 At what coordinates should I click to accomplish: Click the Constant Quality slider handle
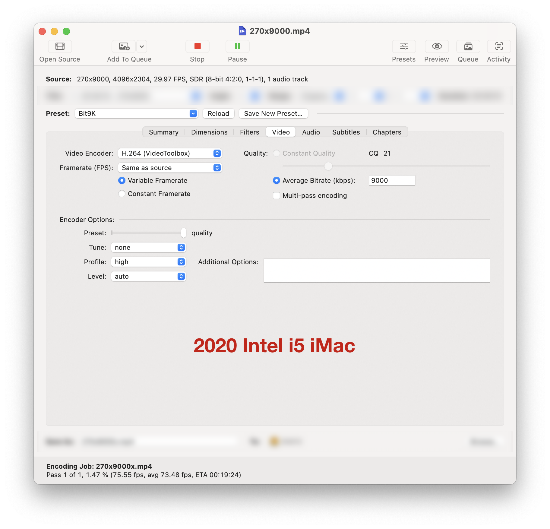pyautogui.click(x=328, y=166)
